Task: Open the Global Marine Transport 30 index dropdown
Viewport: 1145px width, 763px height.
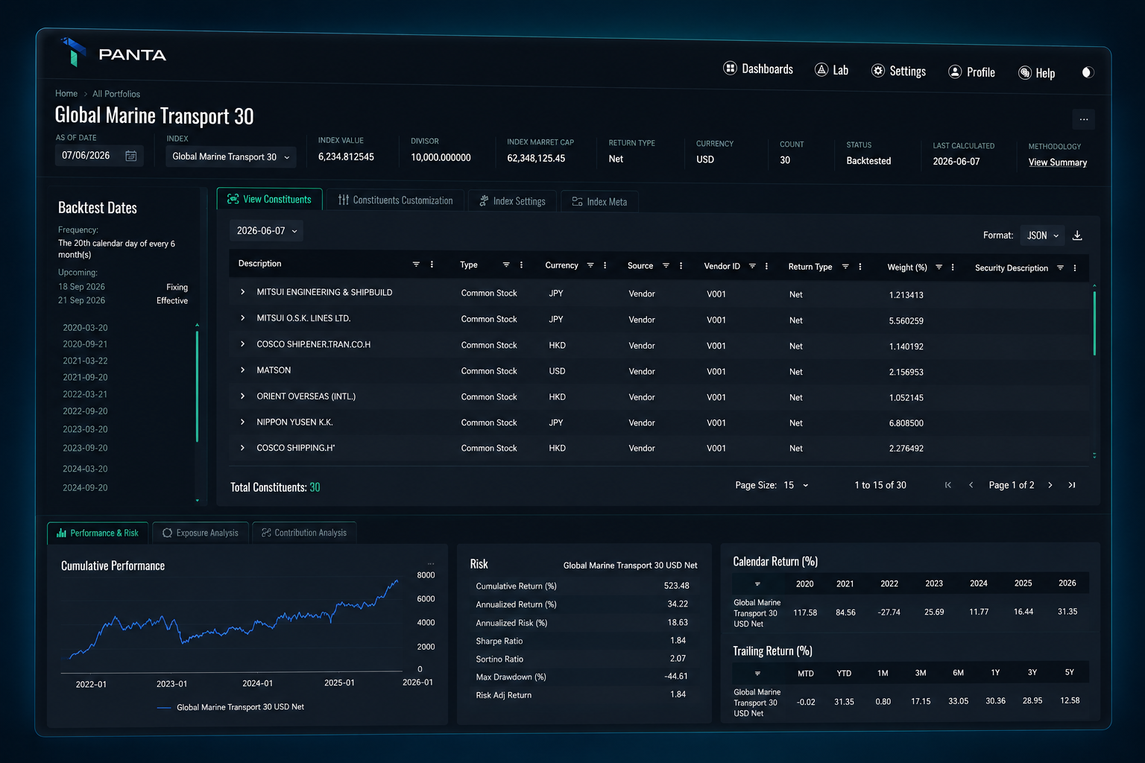Action: coord(230,156)
